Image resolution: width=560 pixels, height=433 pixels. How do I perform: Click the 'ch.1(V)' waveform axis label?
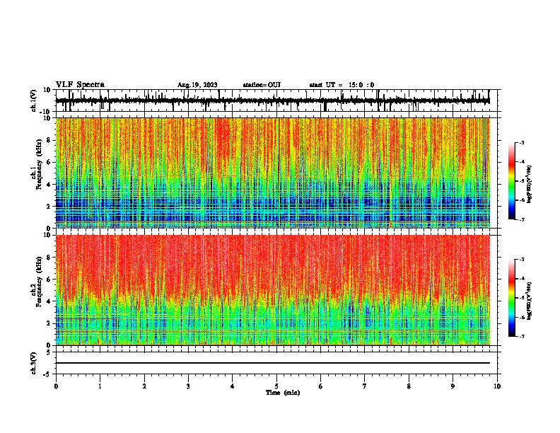click(34, 100)
